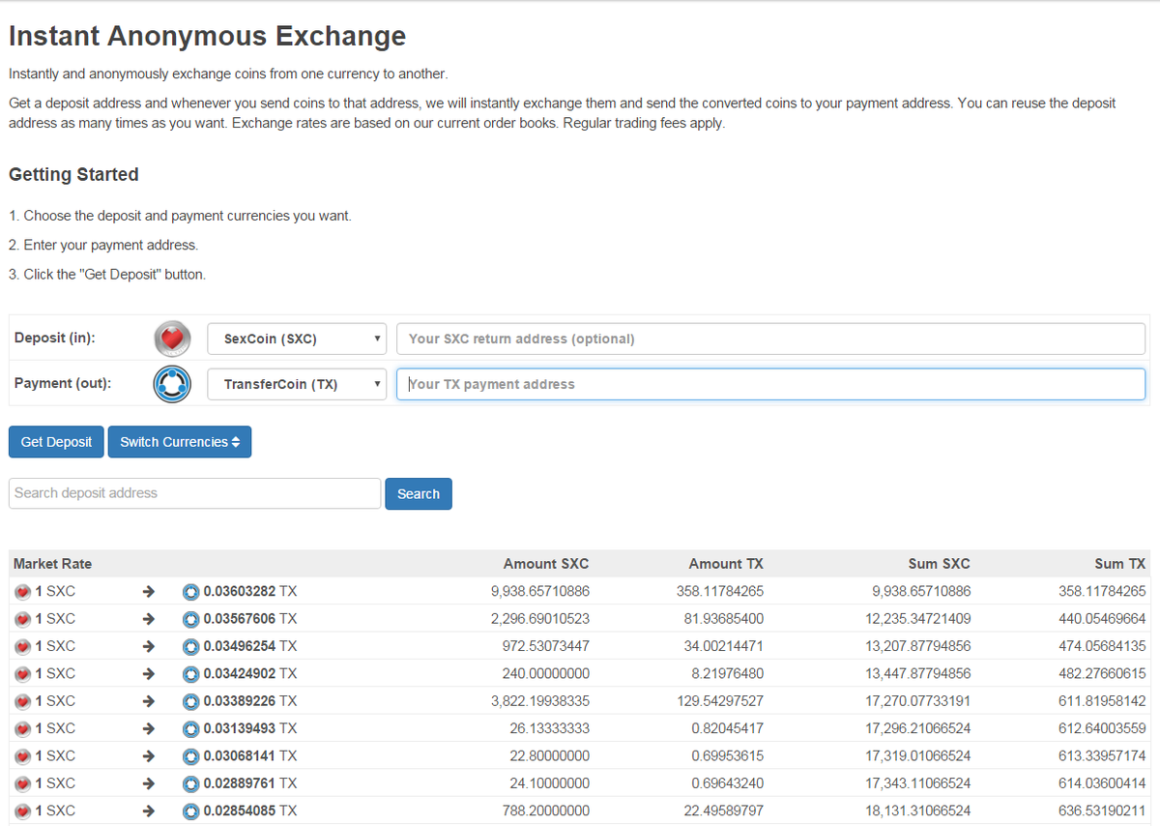Click the Search deposit address field

pyautogui.click(x=193, y=492)
